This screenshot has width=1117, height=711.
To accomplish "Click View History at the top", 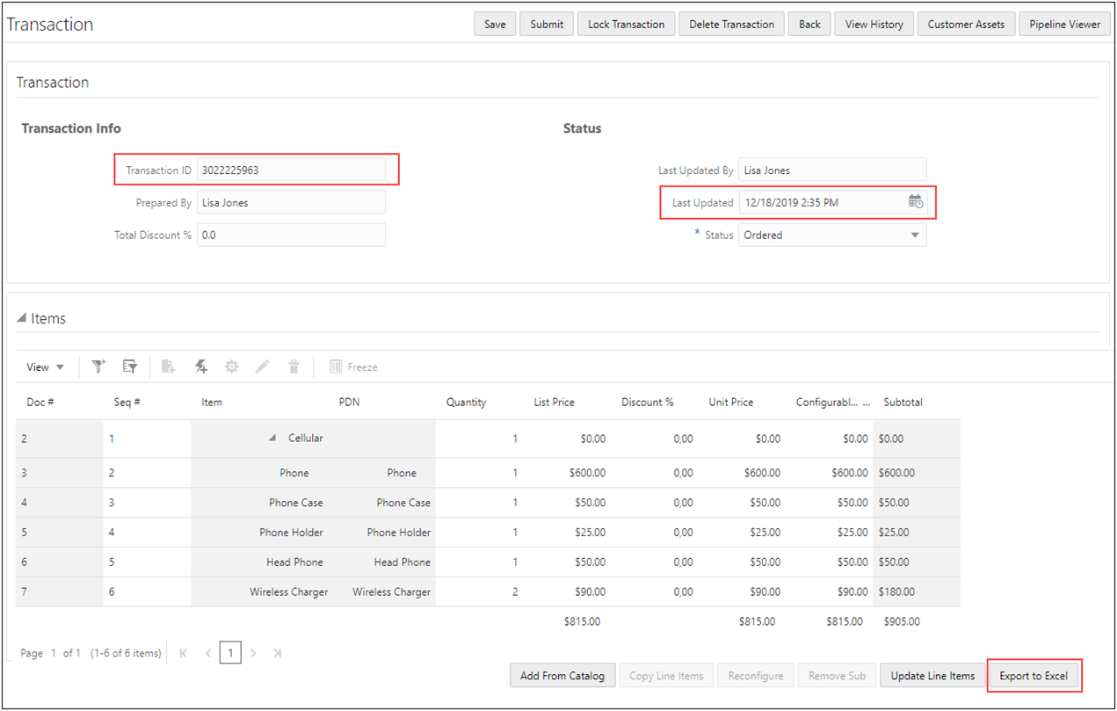I will point(874,24).
